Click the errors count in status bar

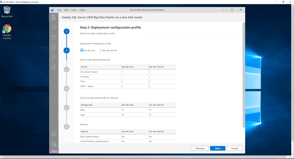(54, 151)
